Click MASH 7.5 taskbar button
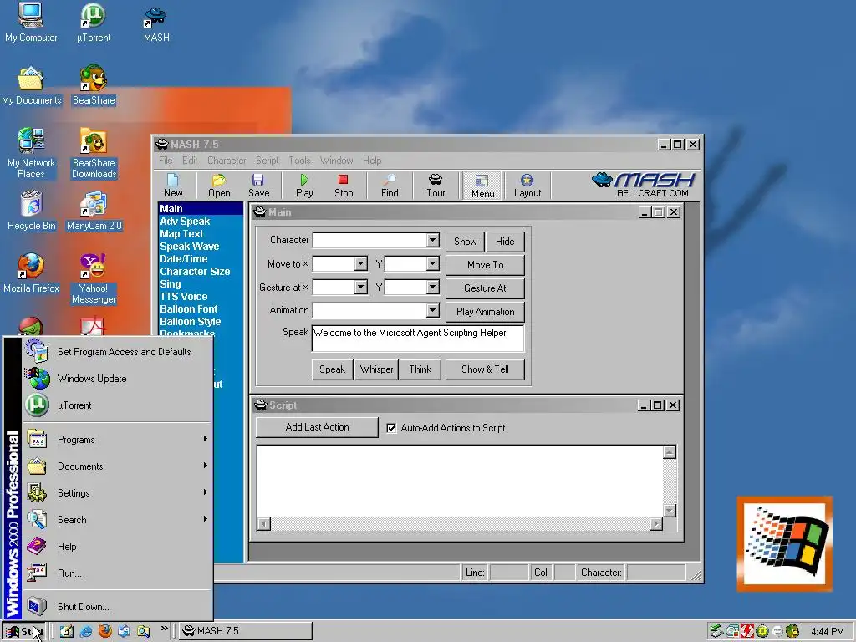Image resolution: width=856 pixels, height=642 pixels. [x=246, y=631]
